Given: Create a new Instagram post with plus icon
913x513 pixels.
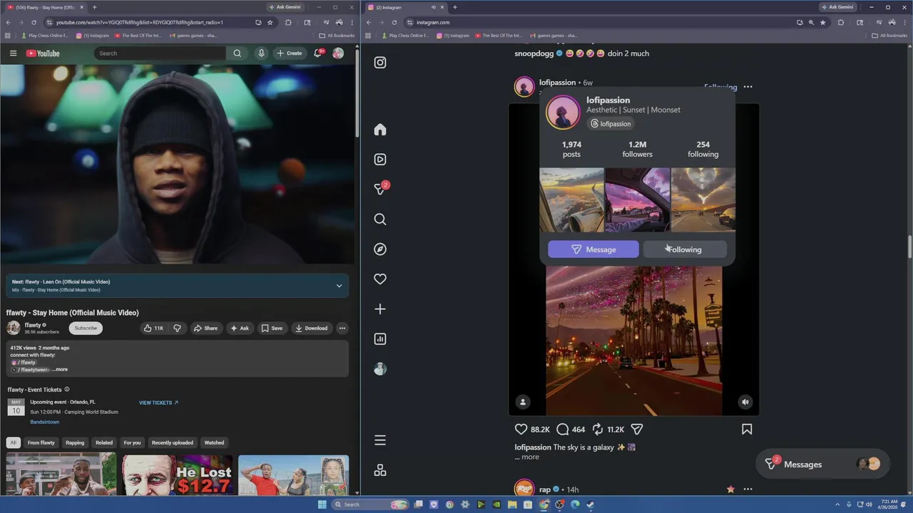Looking at the screenshot, I should (x=380, y=309).
